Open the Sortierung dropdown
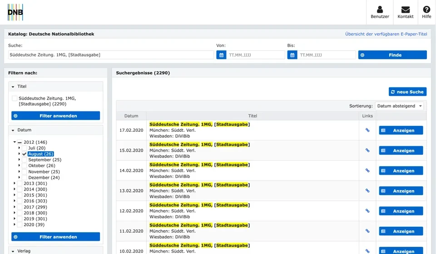 tap(399, 106)
